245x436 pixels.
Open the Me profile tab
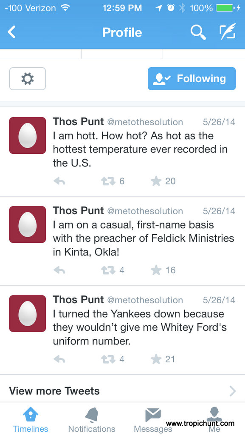point(214,419)
